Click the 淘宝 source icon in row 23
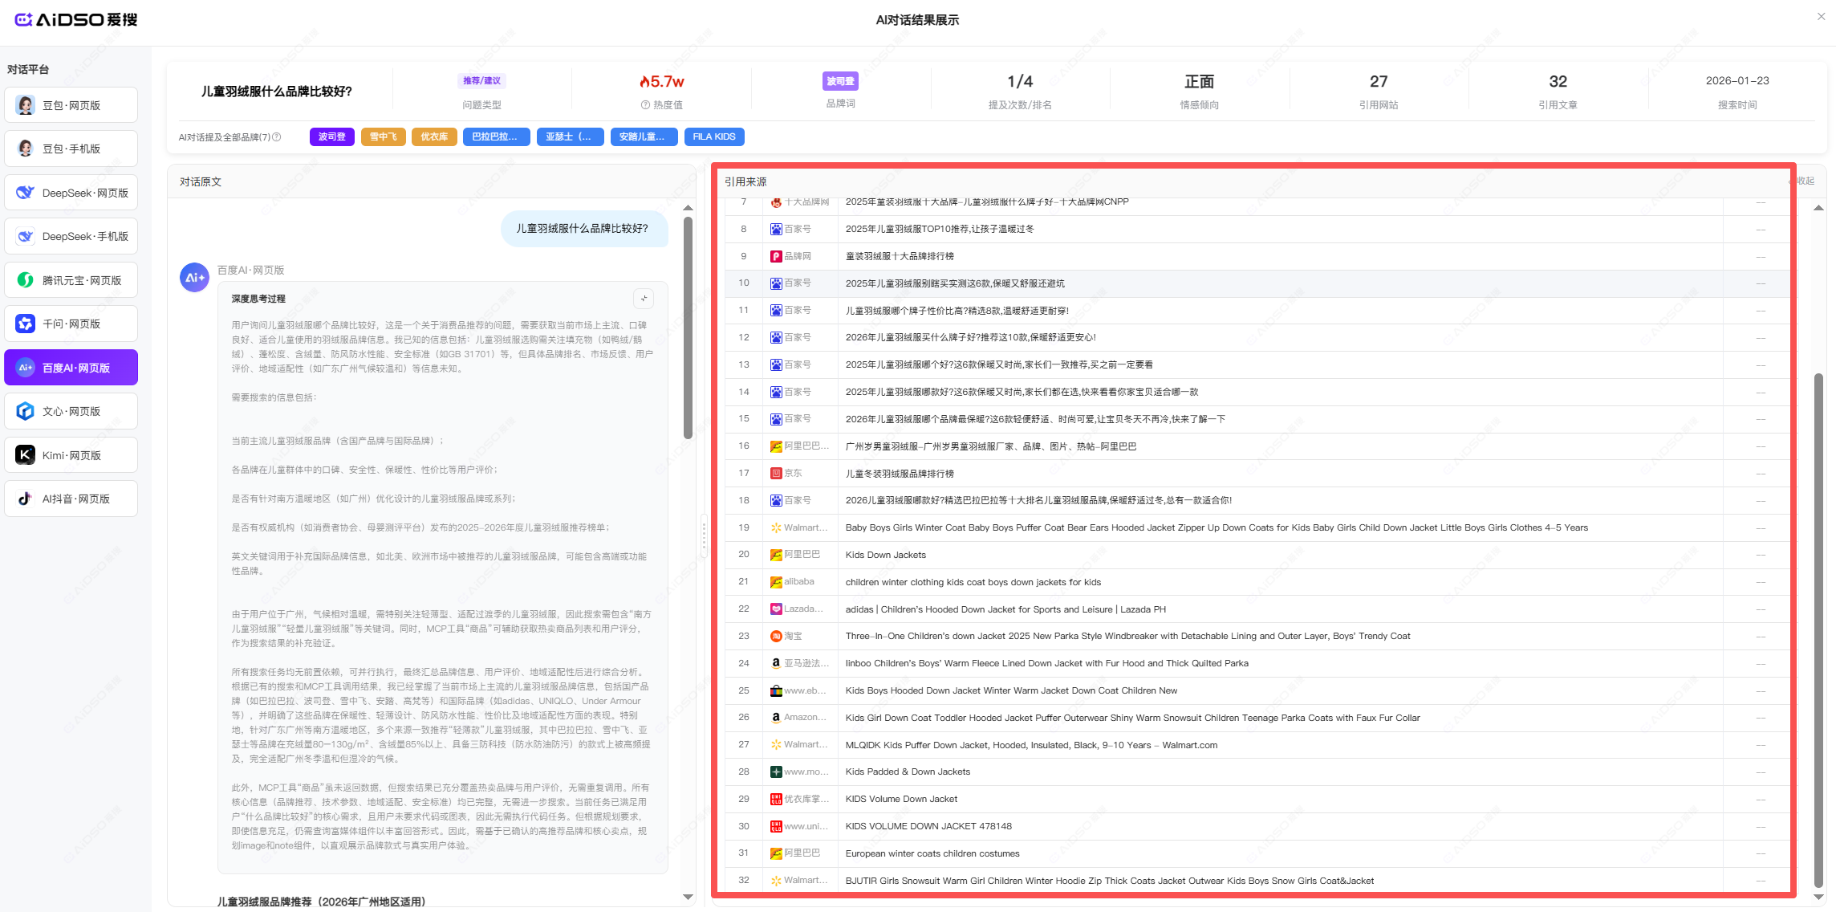 point(776,636)
